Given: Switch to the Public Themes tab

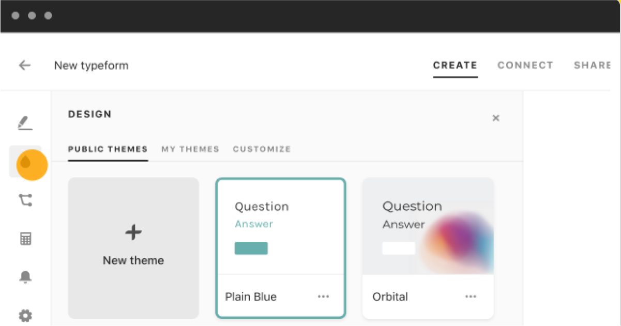Looking at the screenshot, I should point(108,149).
